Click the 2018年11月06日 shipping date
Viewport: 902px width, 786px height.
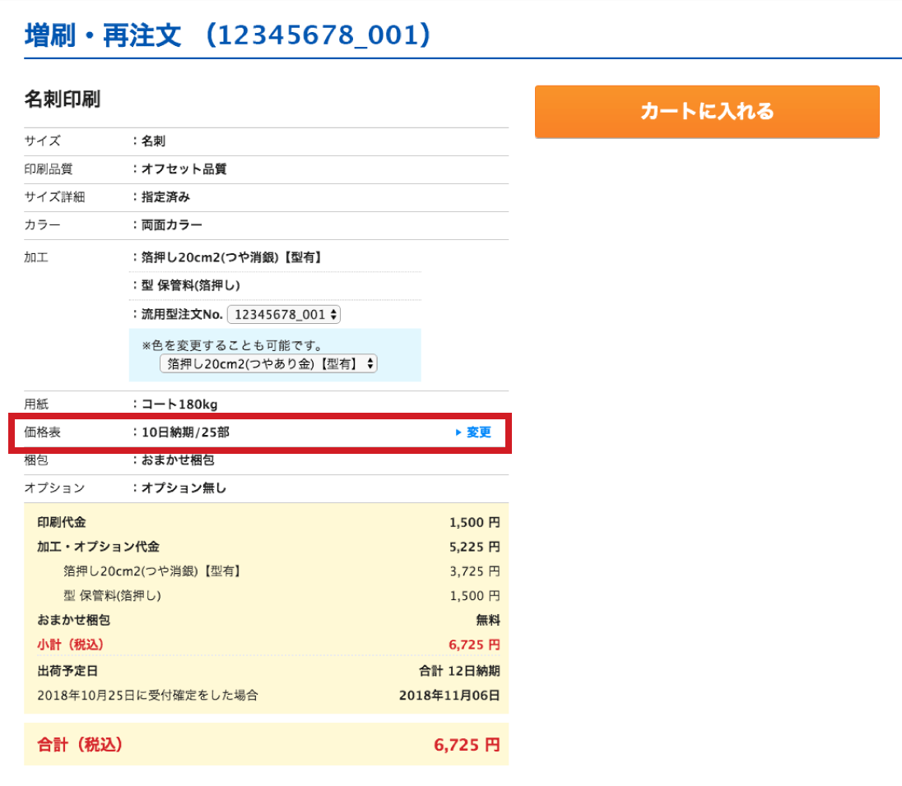point(449,696)
